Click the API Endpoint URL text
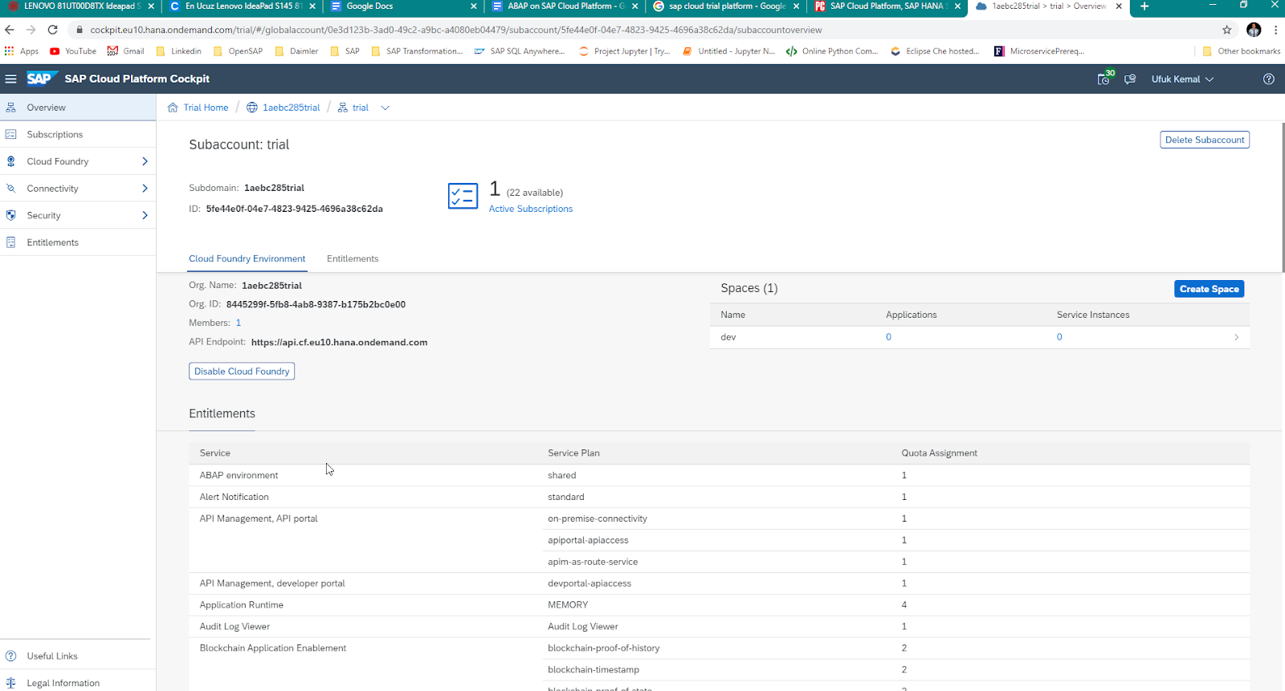Viewport: 1285px width, 691px height. coord(339,342)
